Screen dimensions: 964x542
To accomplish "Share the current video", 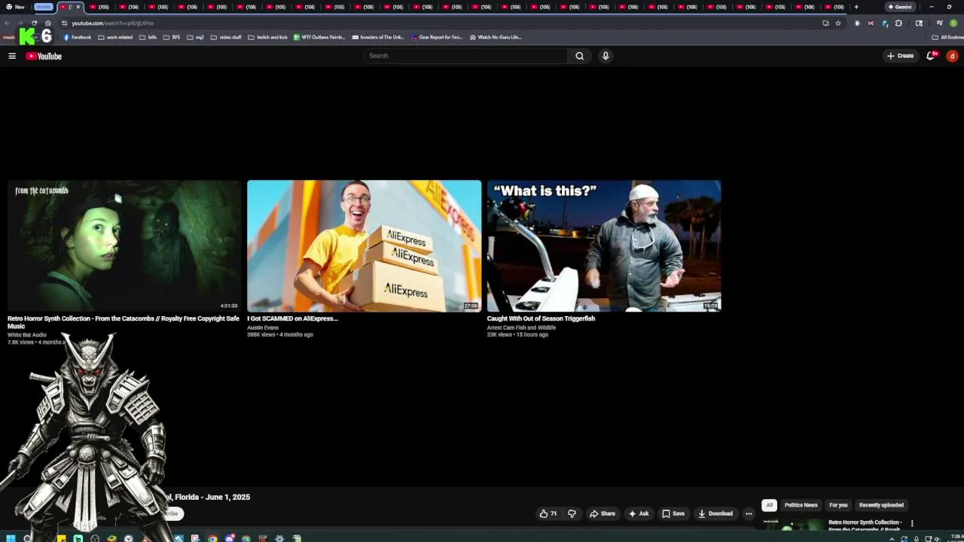I will pos(602,513).
